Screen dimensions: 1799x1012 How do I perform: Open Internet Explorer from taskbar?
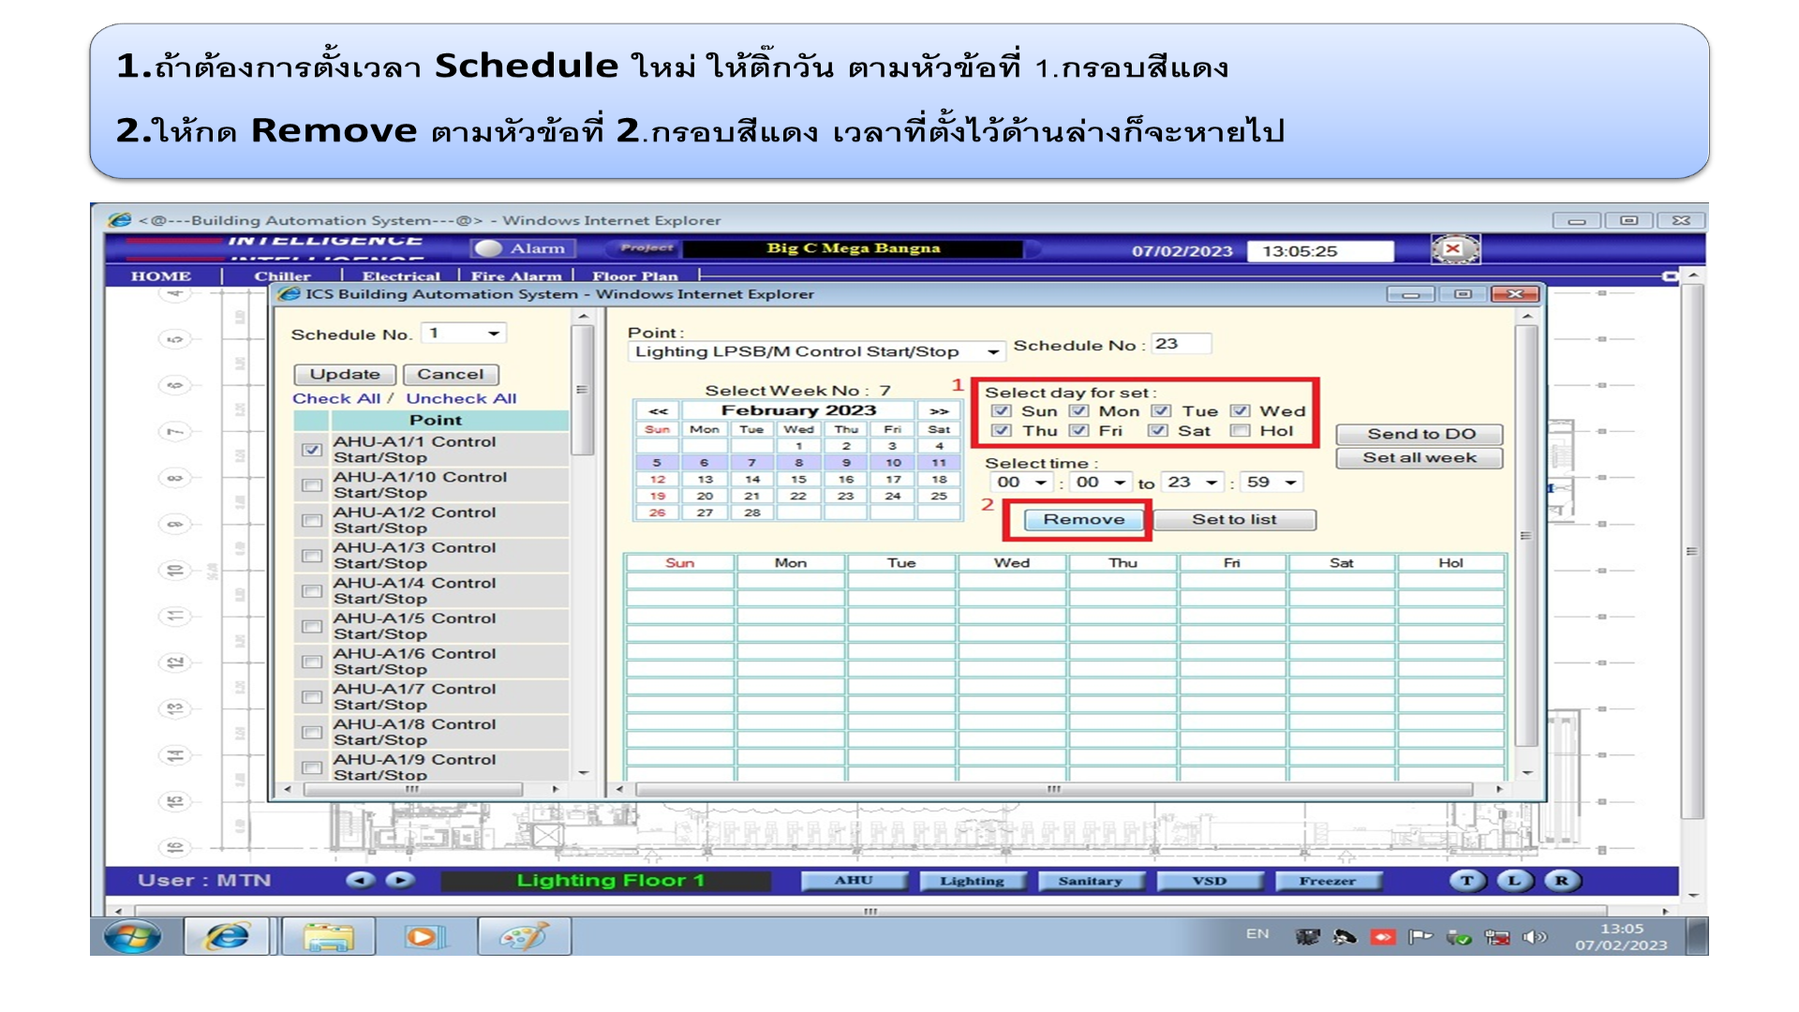(227, 936)
